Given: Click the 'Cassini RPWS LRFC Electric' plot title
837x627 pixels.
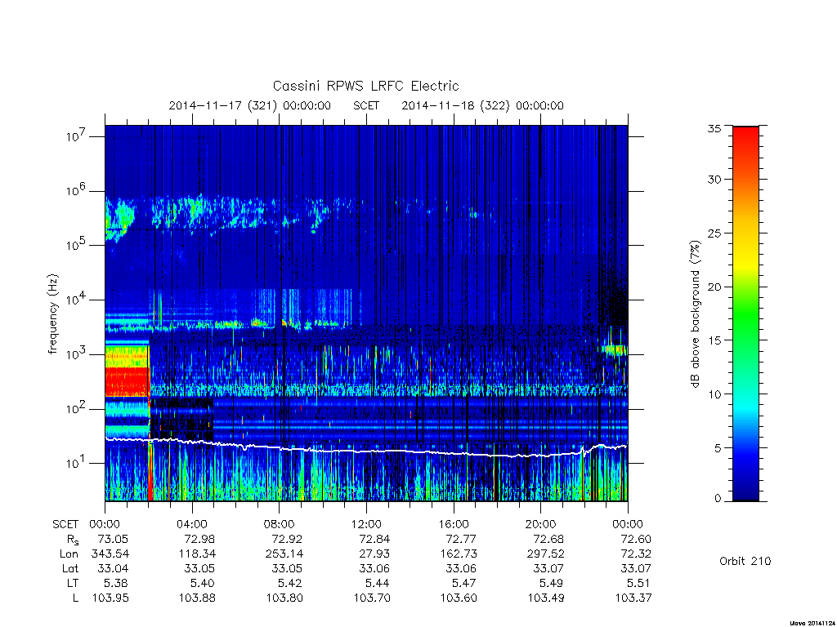Looking at the screenshot, I should point(365,86).
